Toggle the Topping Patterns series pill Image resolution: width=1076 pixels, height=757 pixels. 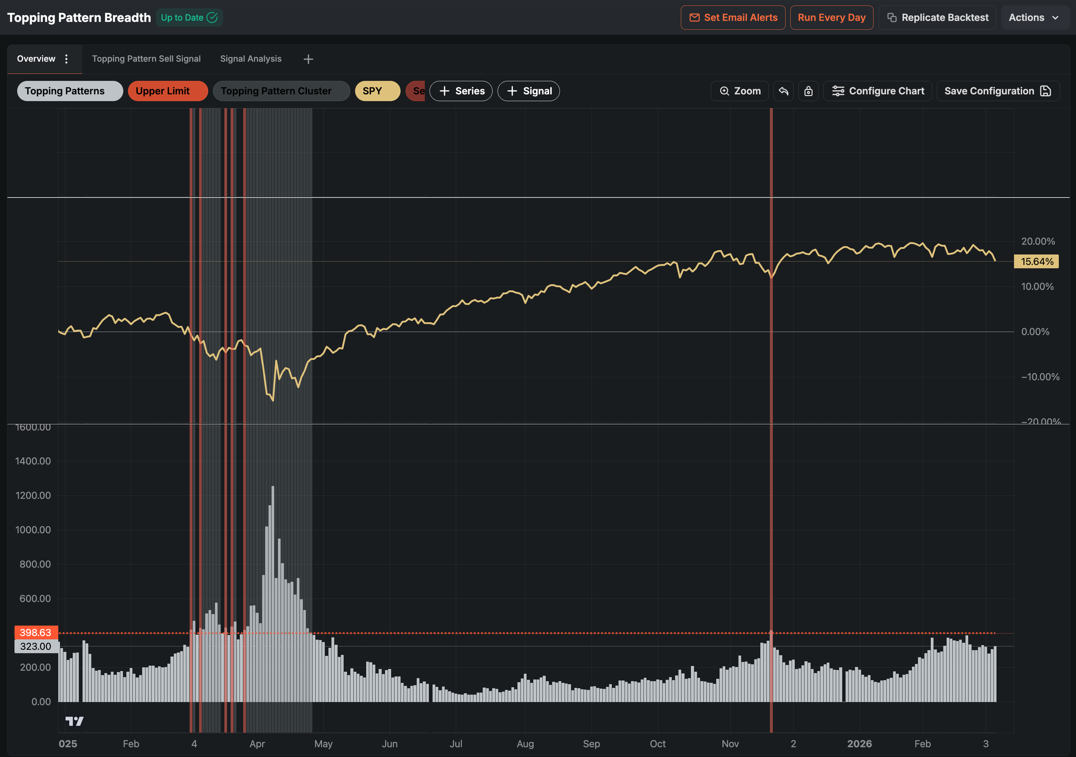pyautogui.click(x=69, y=91)
